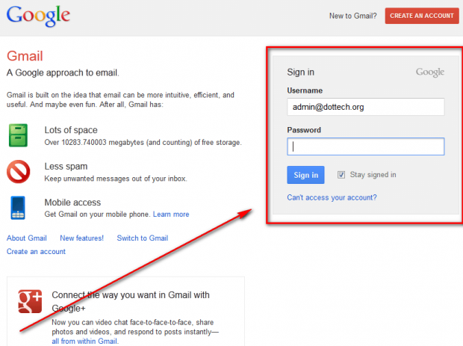Viewport: 463px width, 346px height.
Task: Click the 10283.740003 megabytes storage text
Action: (x=143, y=143)
